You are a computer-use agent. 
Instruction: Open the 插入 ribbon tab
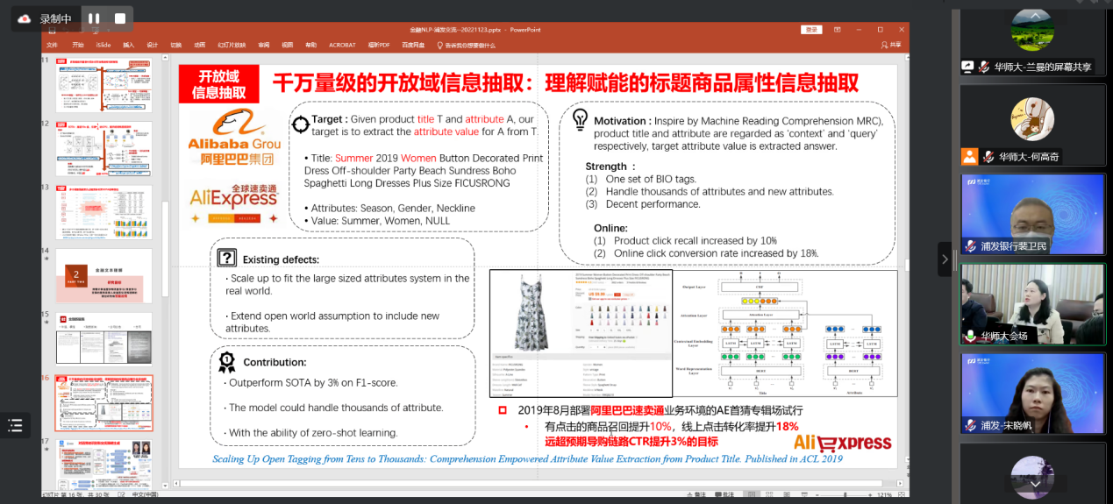tap(129, 45)
